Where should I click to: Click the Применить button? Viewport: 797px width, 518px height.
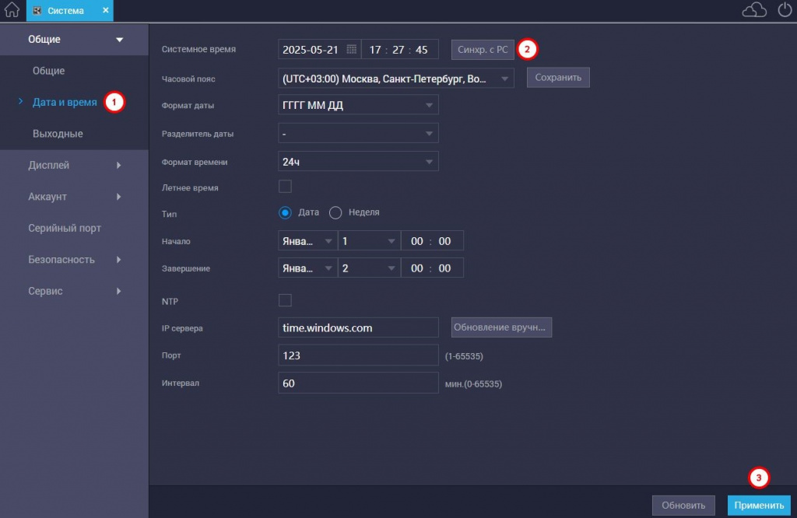[x=758, y=505]
